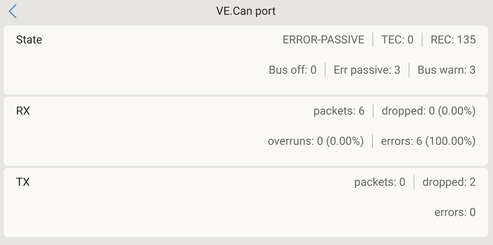Click the State row label

[x=29, y=40]
